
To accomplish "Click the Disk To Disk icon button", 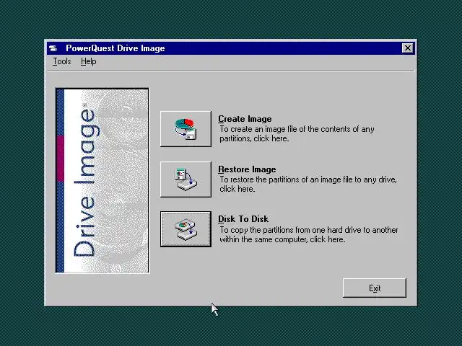I will [186, 229].
